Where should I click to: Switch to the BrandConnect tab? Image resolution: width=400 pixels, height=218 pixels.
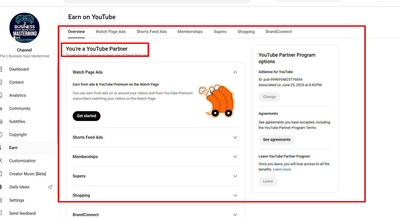tap(279, 32)
